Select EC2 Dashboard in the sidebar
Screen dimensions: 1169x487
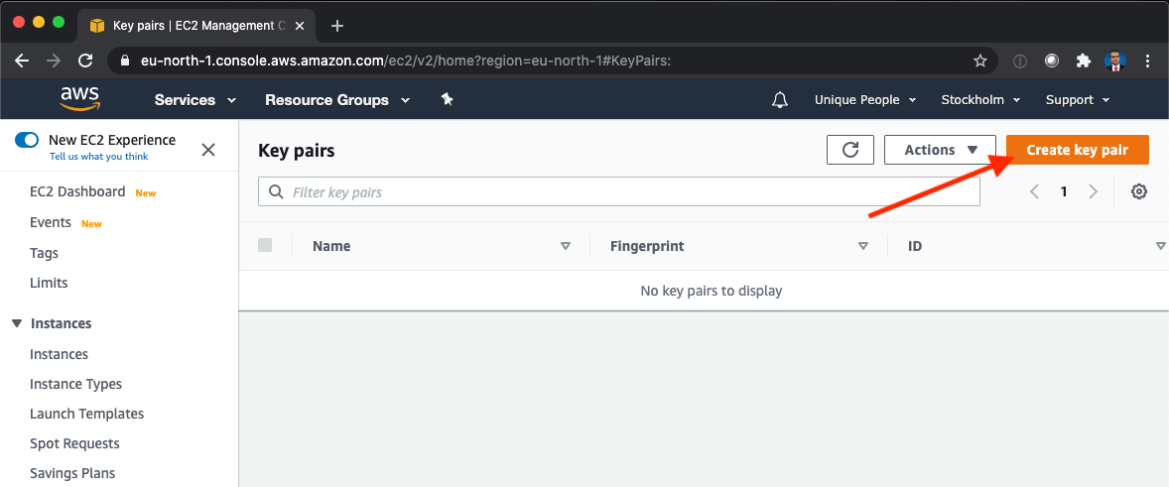click(77, 191)
